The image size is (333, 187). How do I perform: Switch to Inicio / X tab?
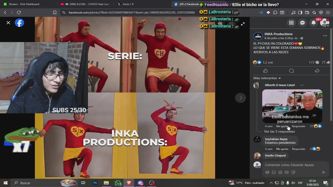tap(128, 4)
